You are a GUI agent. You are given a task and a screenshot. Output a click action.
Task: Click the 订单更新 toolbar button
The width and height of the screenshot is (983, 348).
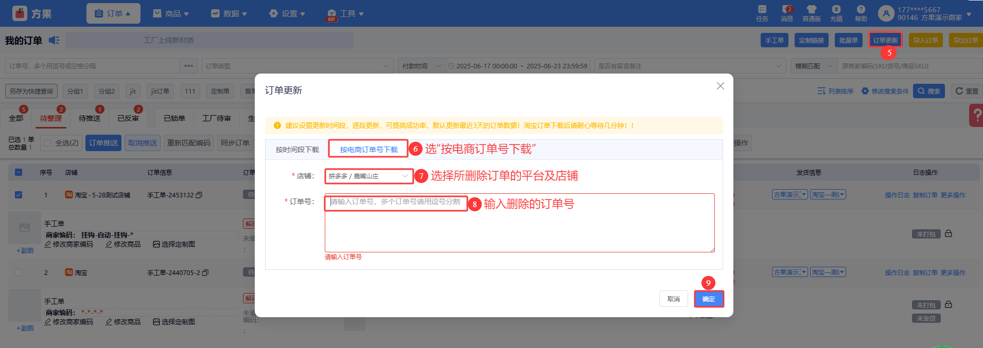[885, 40]
